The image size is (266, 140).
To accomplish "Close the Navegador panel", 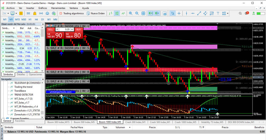I will tap(43, 79).
